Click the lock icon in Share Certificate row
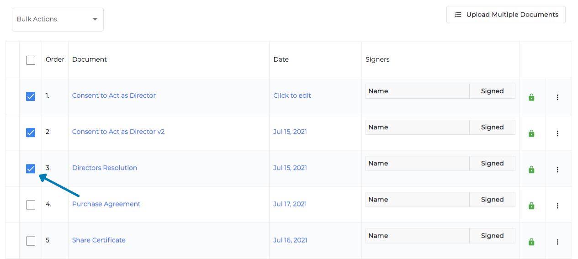 pos(531,242)
